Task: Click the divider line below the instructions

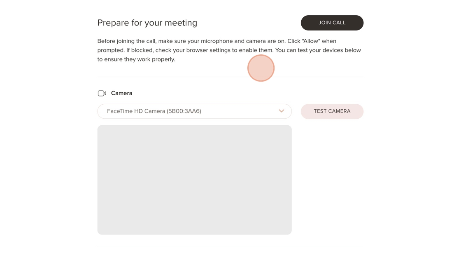Action: [230, 77]
